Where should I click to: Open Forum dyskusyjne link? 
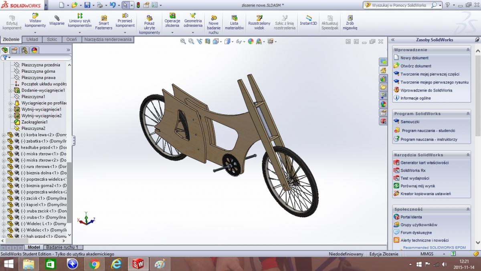pyautogui.click(x=416, y=233)
